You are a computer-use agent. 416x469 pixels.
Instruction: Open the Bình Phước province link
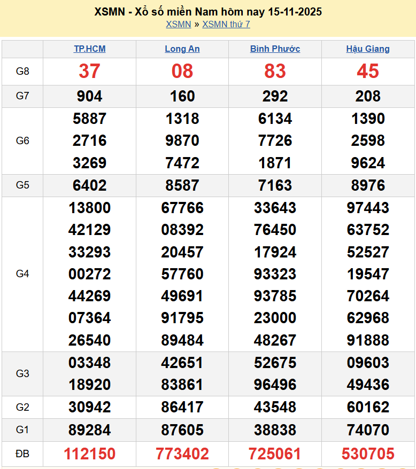coord(275,49)
